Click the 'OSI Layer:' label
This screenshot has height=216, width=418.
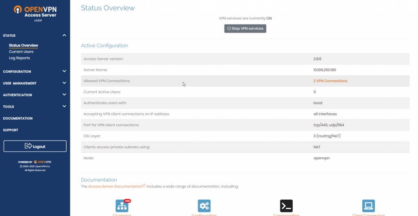(92, 136)
